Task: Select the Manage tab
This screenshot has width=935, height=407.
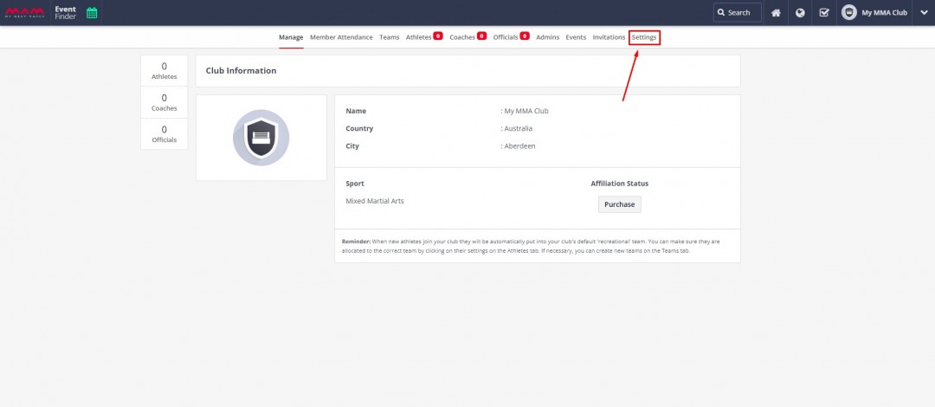Action: pos(291,37)
